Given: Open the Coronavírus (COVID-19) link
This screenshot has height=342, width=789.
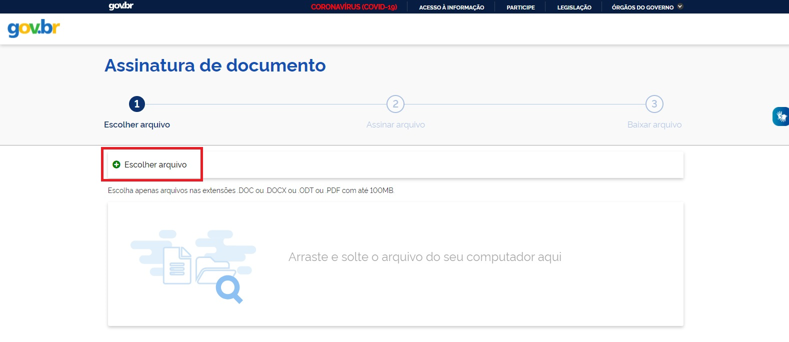Looking at the screenshot, I should click(x=354, y=7).
